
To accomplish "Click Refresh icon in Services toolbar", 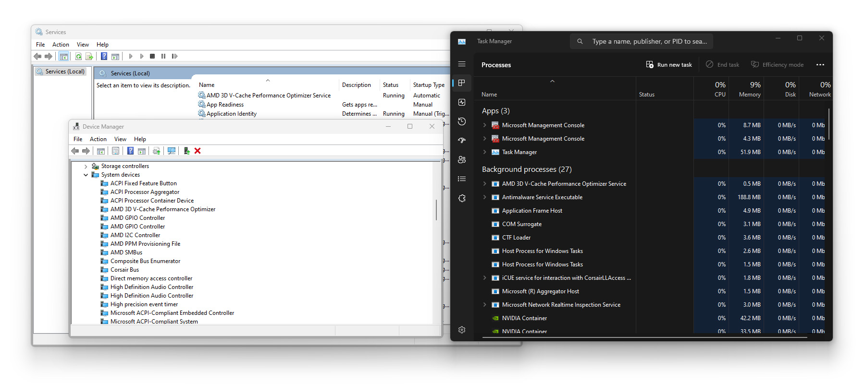I will pyautogui.click(x=78, y=56).
